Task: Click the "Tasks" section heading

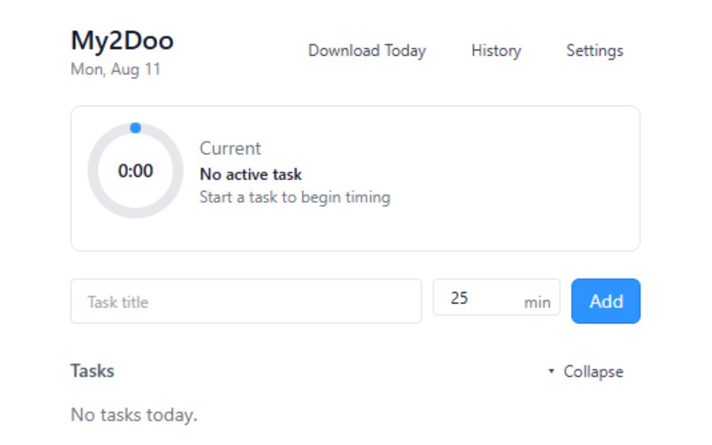Action: (92, 371)
